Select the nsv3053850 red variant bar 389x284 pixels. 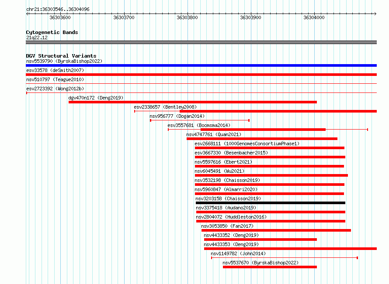tap(276, 230)
